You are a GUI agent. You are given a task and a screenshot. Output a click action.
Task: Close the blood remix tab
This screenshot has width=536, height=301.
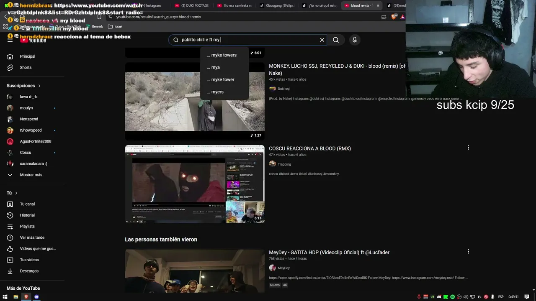tap(378, 5)
